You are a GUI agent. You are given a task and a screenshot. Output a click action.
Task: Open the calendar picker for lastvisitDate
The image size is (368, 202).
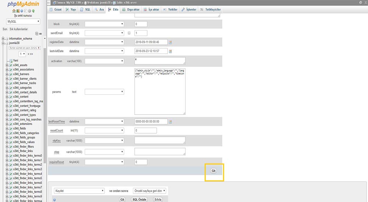170,51
